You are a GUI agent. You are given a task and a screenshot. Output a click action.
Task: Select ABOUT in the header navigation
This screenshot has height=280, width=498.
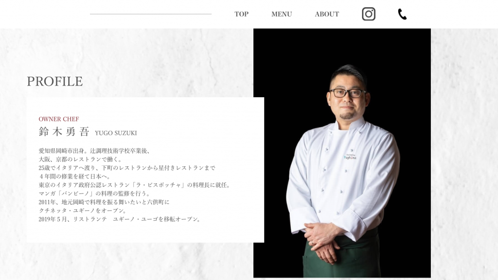click(x=327, y=14)
